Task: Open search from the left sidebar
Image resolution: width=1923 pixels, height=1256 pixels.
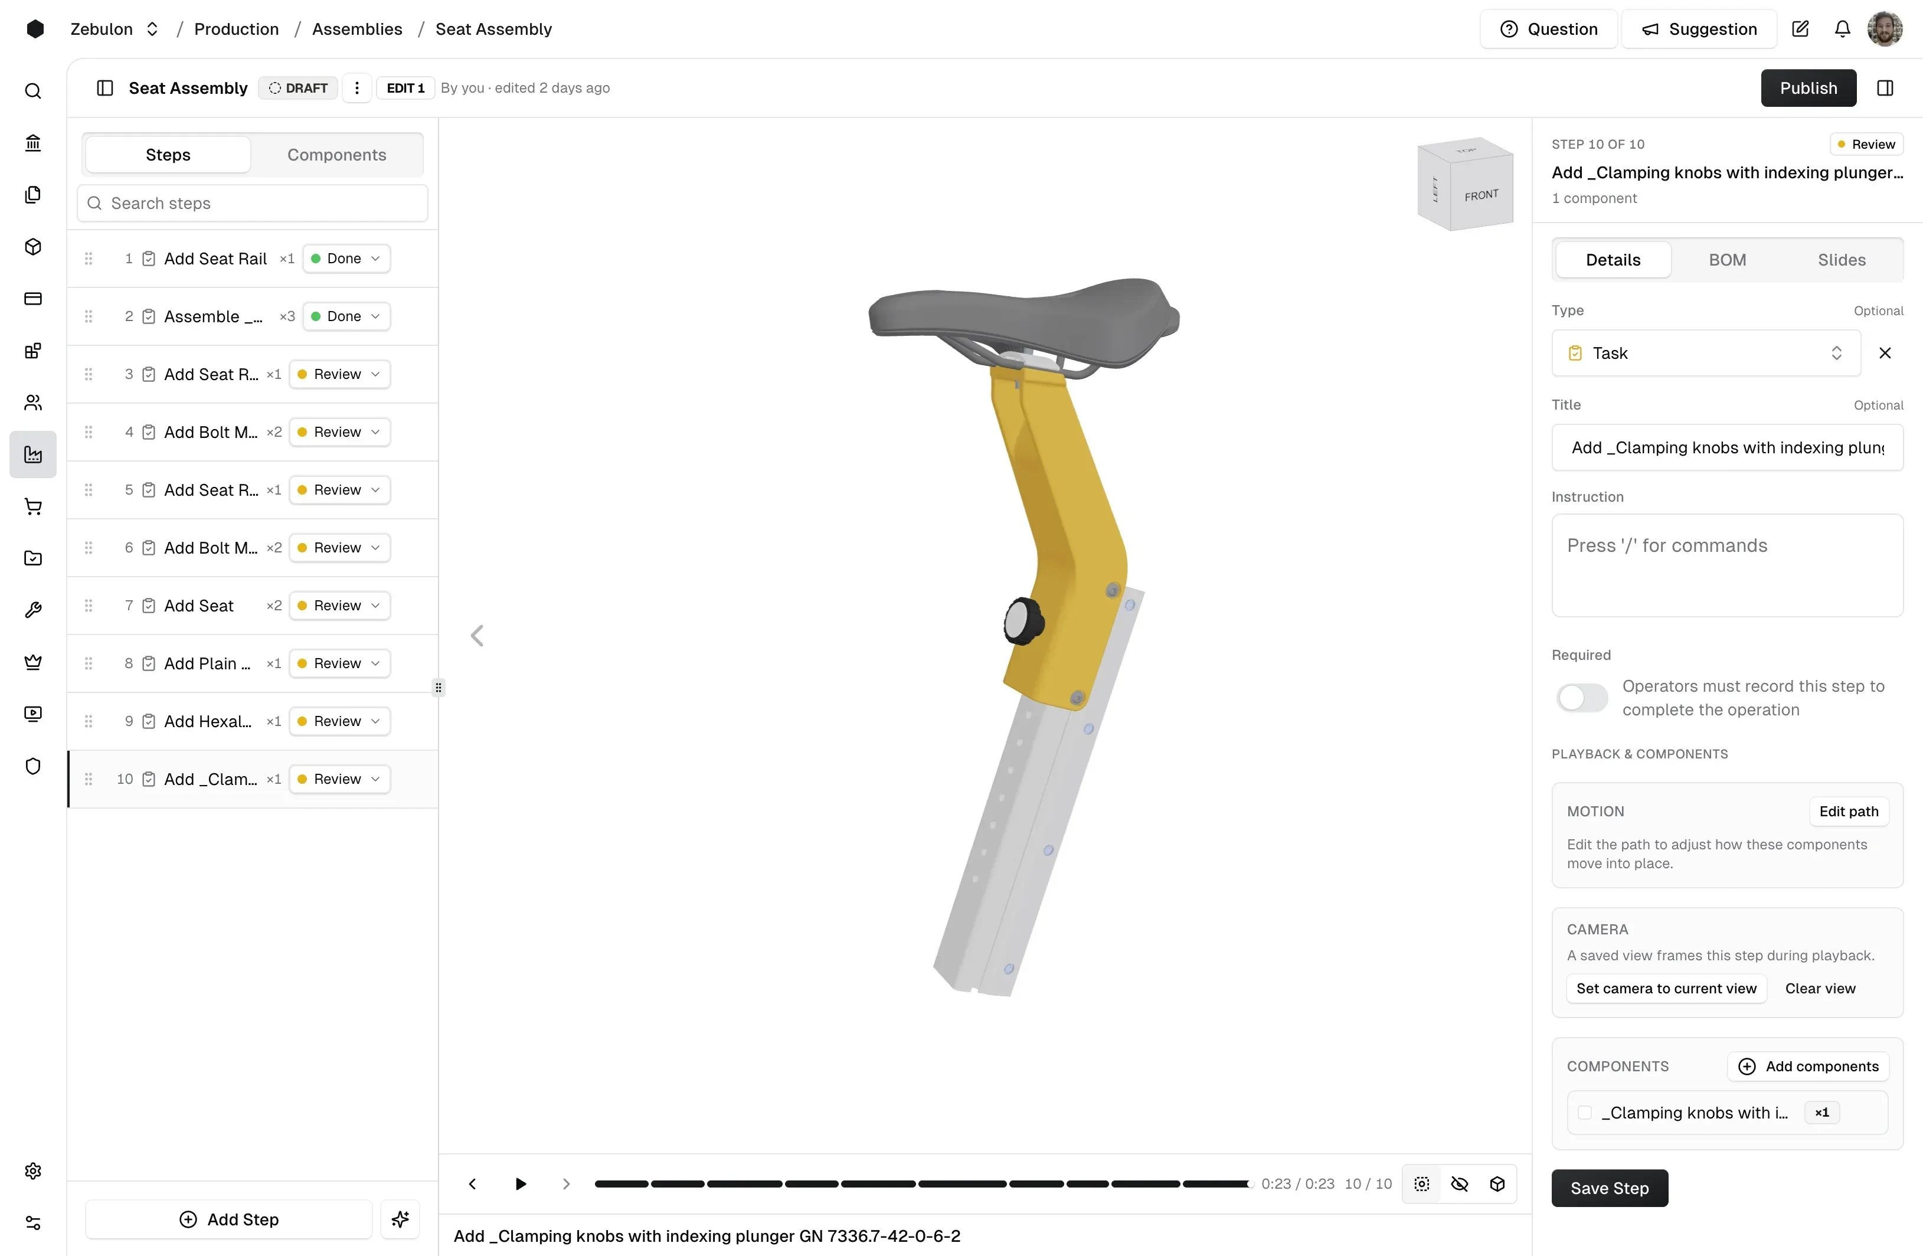Action: pos(33,91)
